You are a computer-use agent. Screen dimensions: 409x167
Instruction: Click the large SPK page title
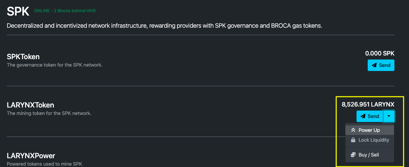click(18, 11)
